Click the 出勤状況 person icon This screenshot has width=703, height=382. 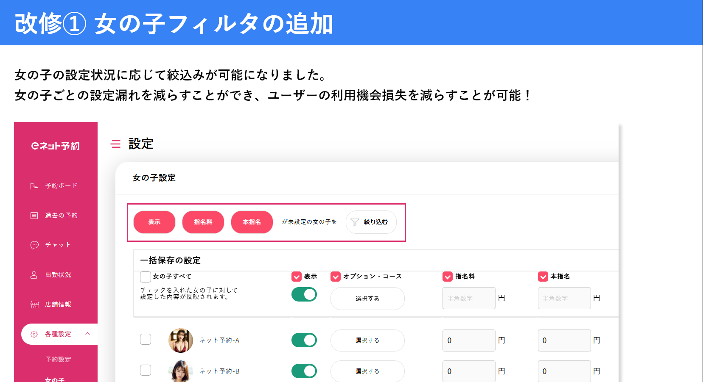(34, 274)
